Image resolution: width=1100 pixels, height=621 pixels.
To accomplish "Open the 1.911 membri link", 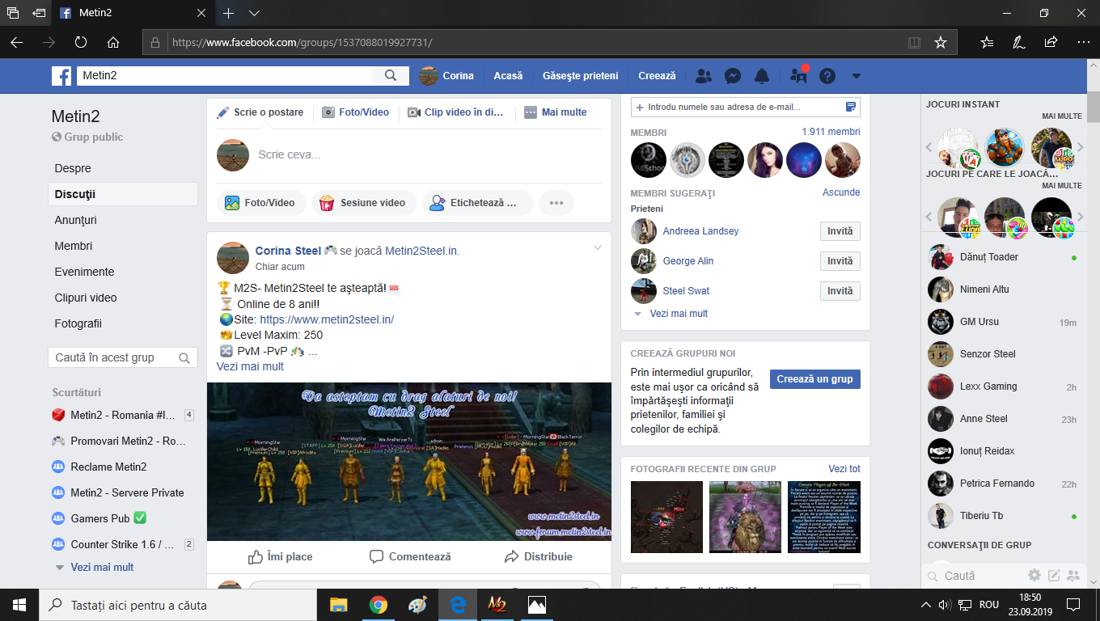I will [831, 132].
